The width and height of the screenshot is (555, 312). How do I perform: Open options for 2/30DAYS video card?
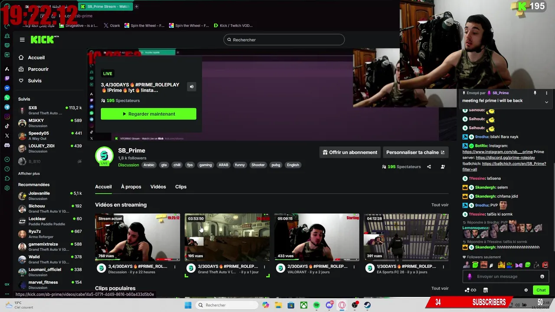354,267
